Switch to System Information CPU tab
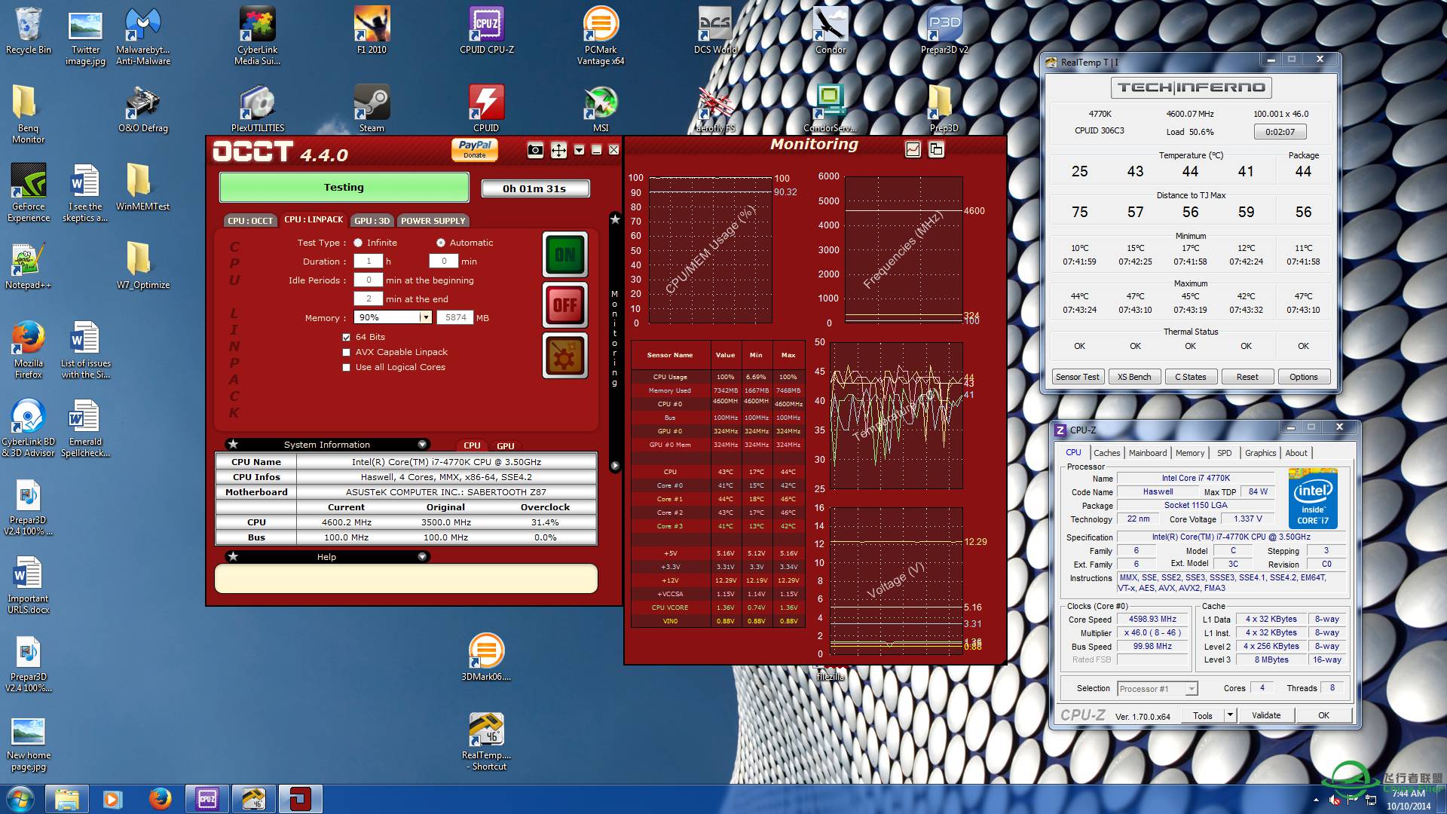The height and width of the screenshot is (814, 1447). click(x=472, y=445)
